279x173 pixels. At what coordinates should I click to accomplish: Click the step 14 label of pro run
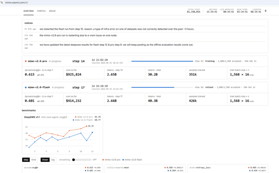click(x=78, y=61)
